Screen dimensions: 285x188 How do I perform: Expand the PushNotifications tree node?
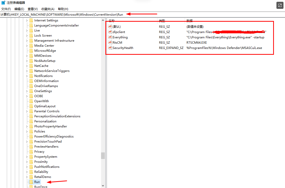click(26, 167)
